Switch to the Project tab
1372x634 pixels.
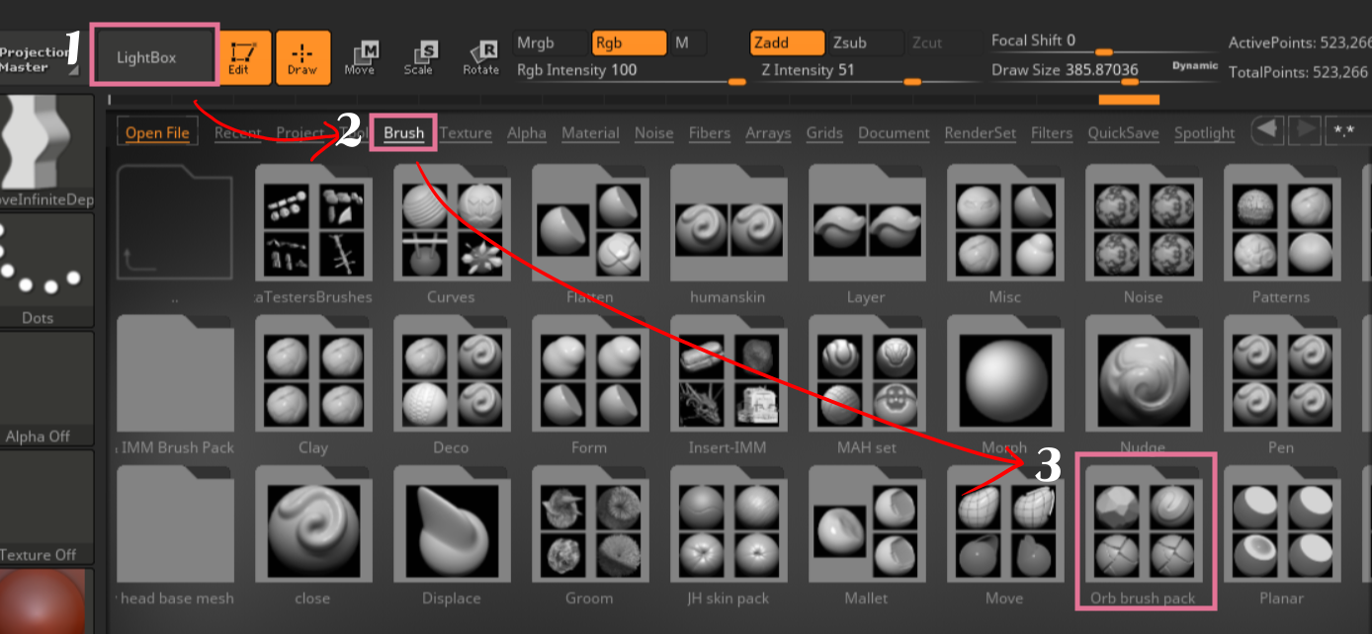[x=300, y=132]
